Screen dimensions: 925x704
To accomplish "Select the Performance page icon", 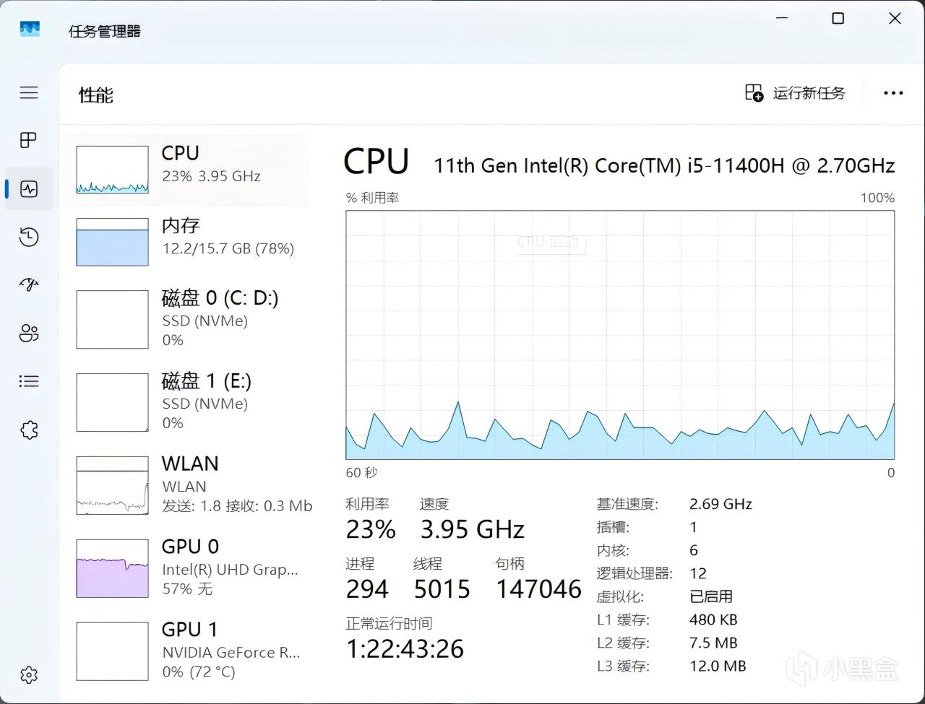I will coord(29,189).
